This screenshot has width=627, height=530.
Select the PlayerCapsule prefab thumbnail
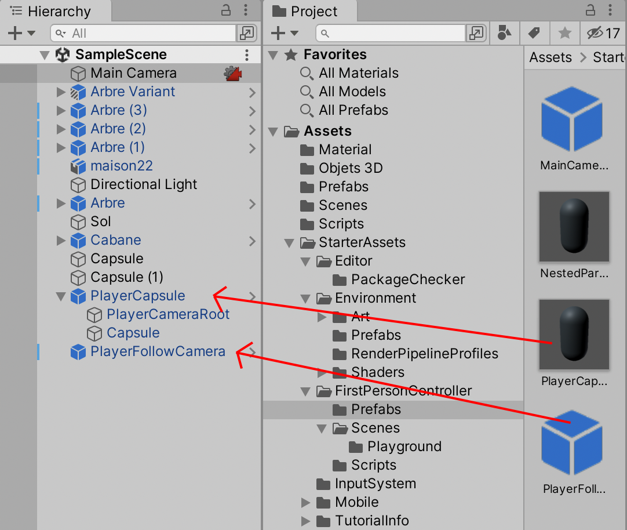tap(574, 334)
